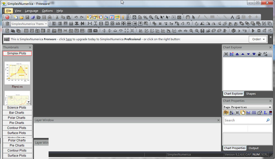Click the Play triangle icon beside Stop

point(253,31)
